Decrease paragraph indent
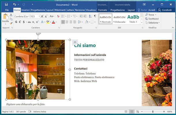Viewport: 176px width, 115px height. coord(81,16)
